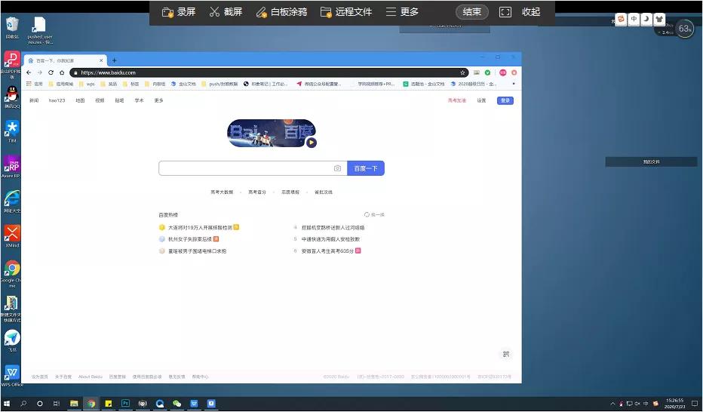Open Baidu 新闻 news link

34,100
